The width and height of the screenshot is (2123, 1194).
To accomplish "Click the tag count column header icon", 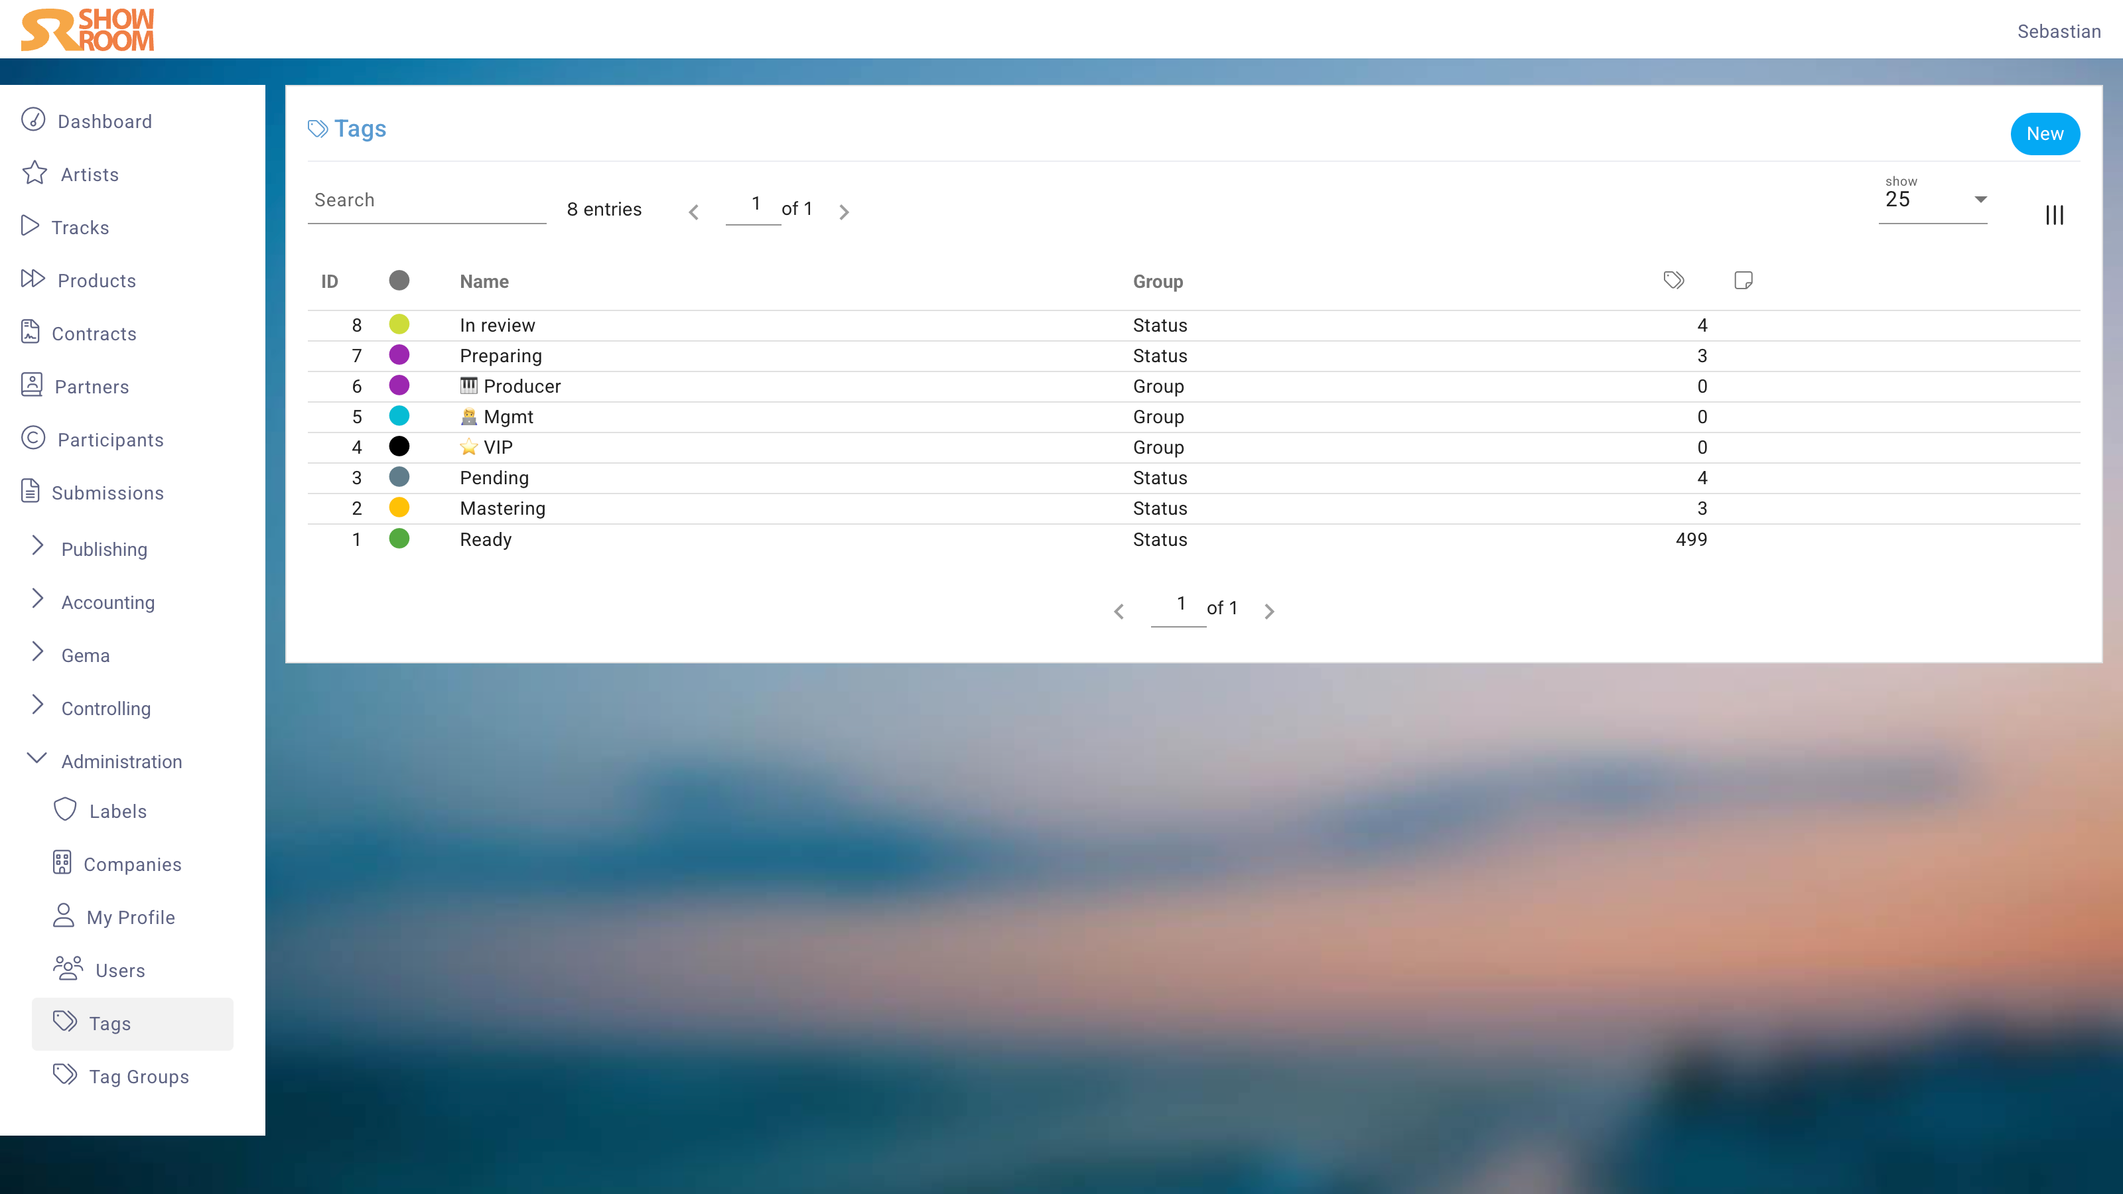I will click(1673, 280).
